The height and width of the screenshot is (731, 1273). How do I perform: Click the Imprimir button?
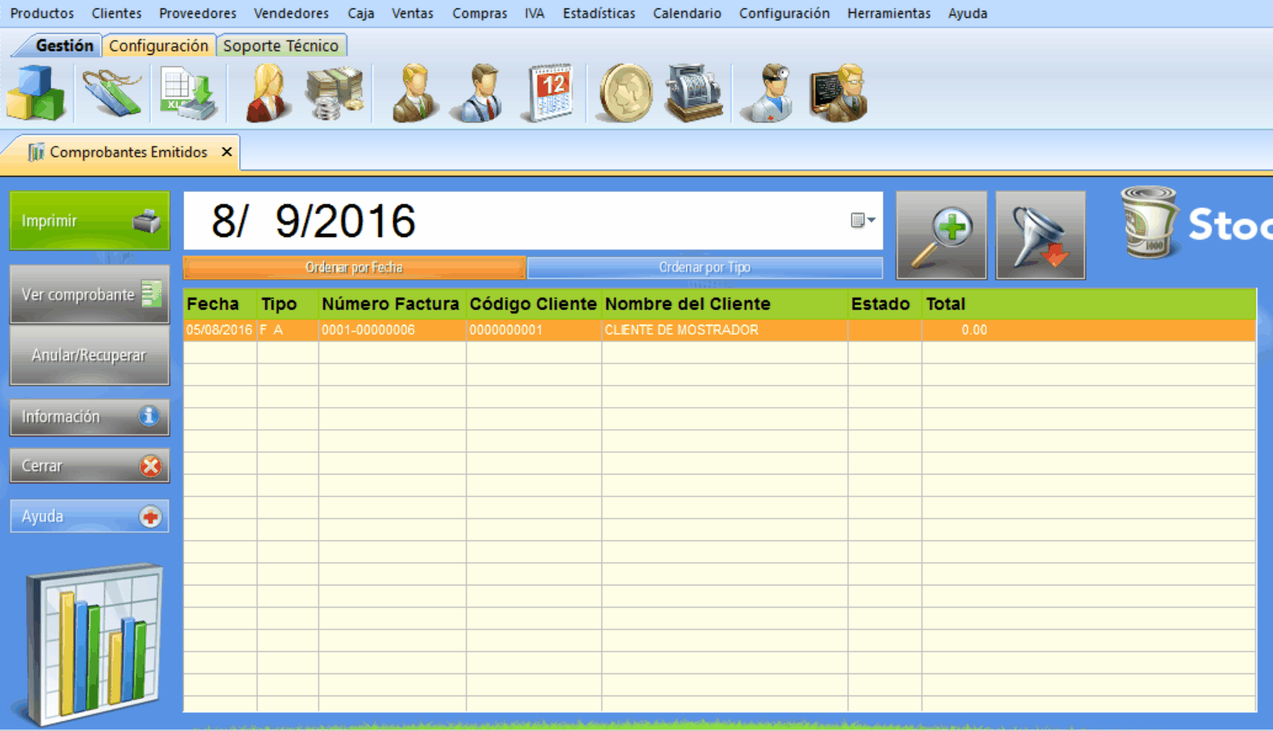click(x=89, y=221)
